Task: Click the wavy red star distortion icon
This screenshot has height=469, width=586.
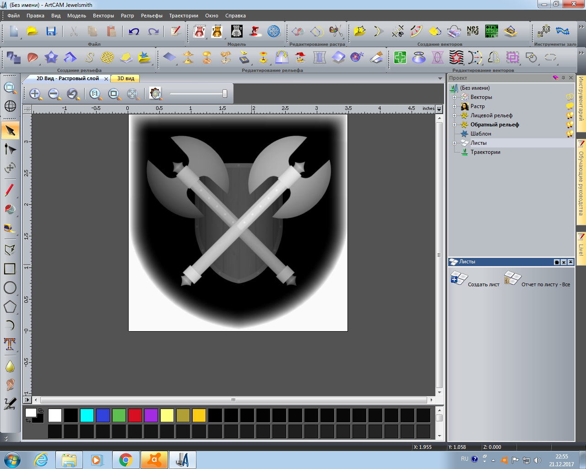Action: (456, 57)
